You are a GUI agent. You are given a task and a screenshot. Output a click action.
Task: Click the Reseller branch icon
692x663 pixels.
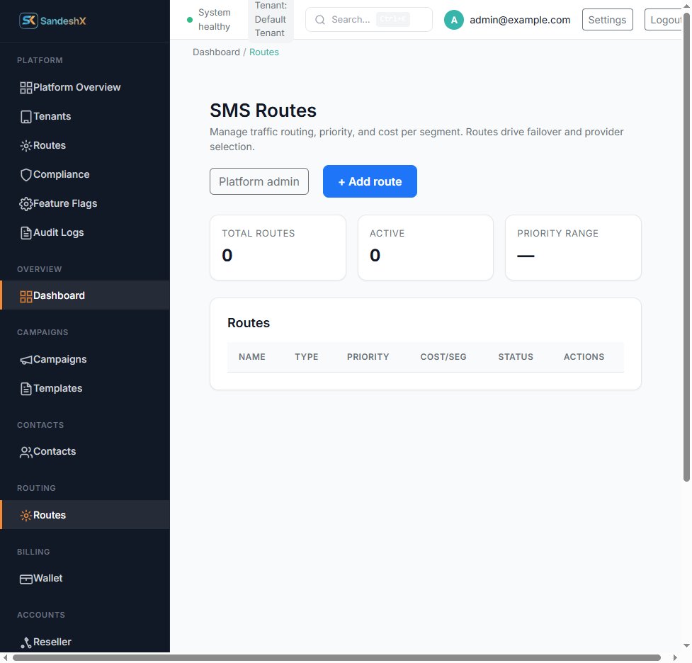point(26,642)
